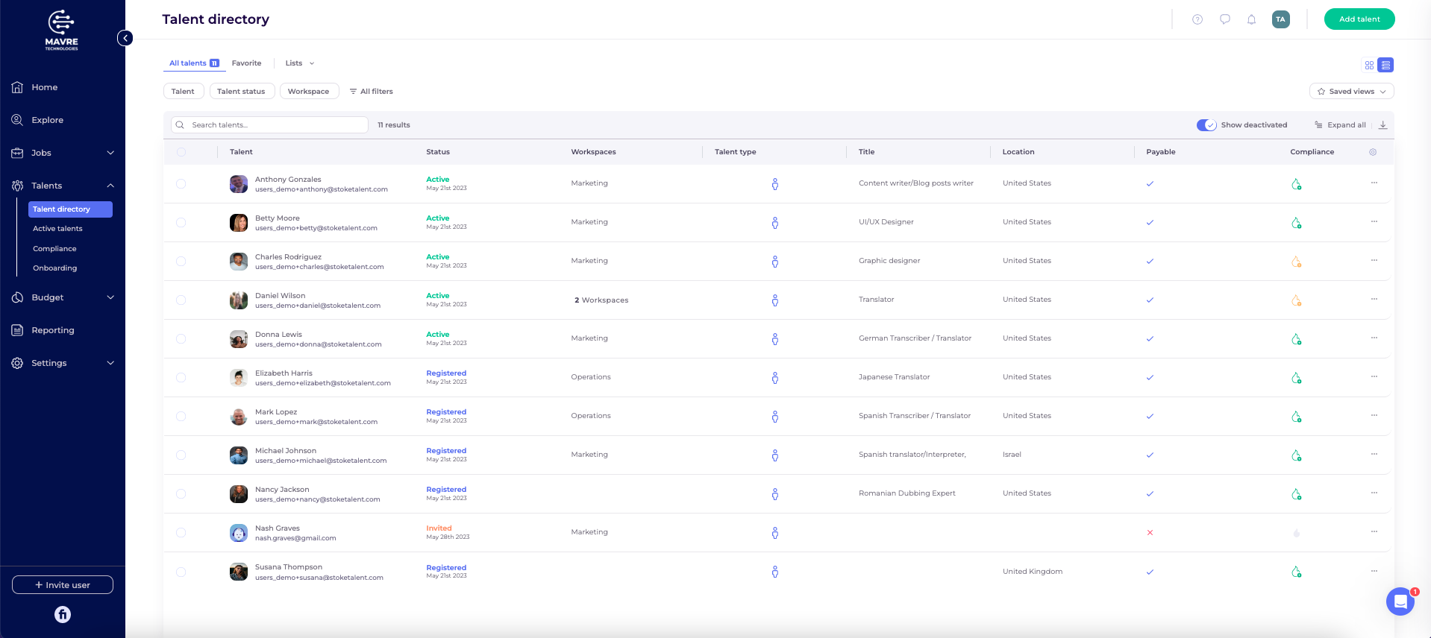This screenshot has height=638, width=1431.
Task: Open row options for Anthony Gonzales
Action: coord(1374,183)
